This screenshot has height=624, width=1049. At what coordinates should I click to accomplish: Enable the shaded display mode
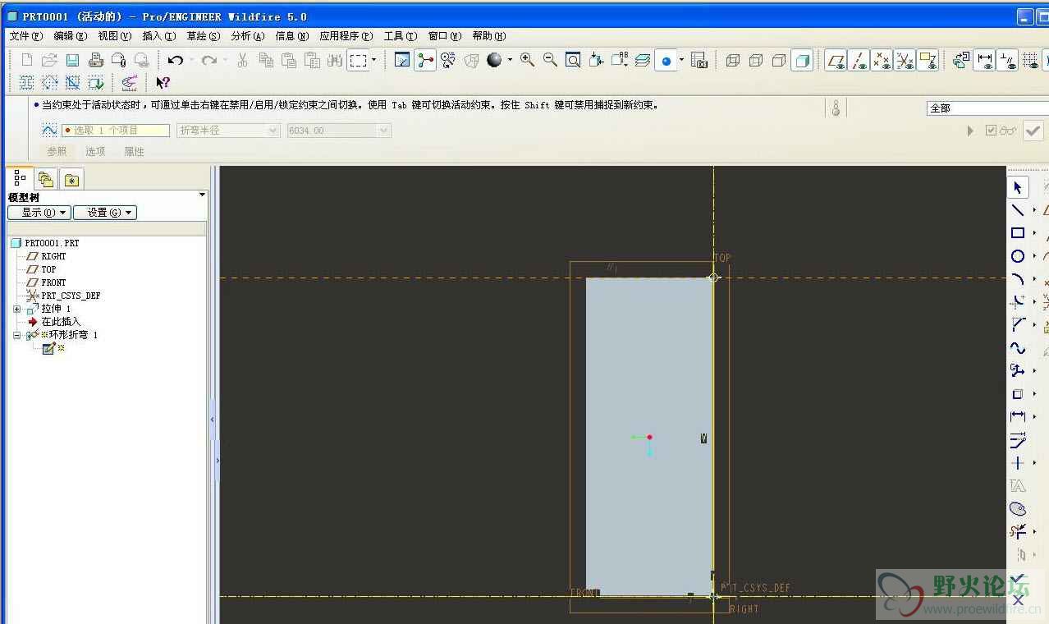802,60
